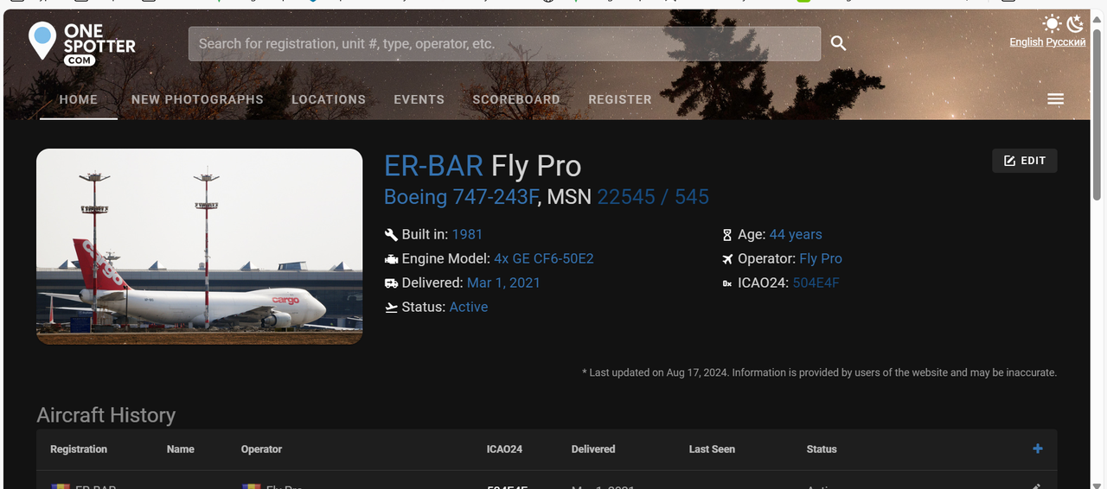Click the airplane Operator icon
The width and height of the screenshot is (1107, 489).
click(x=727, y=258)
